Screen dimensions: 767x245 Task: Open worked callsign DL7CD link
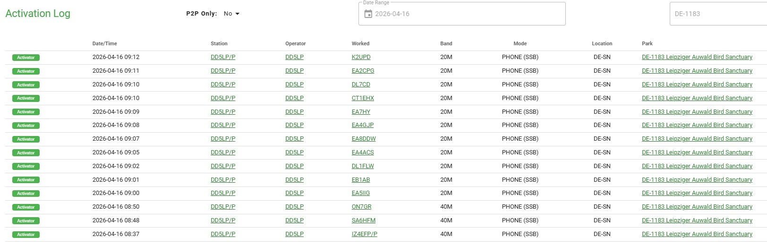pos(361,84)
